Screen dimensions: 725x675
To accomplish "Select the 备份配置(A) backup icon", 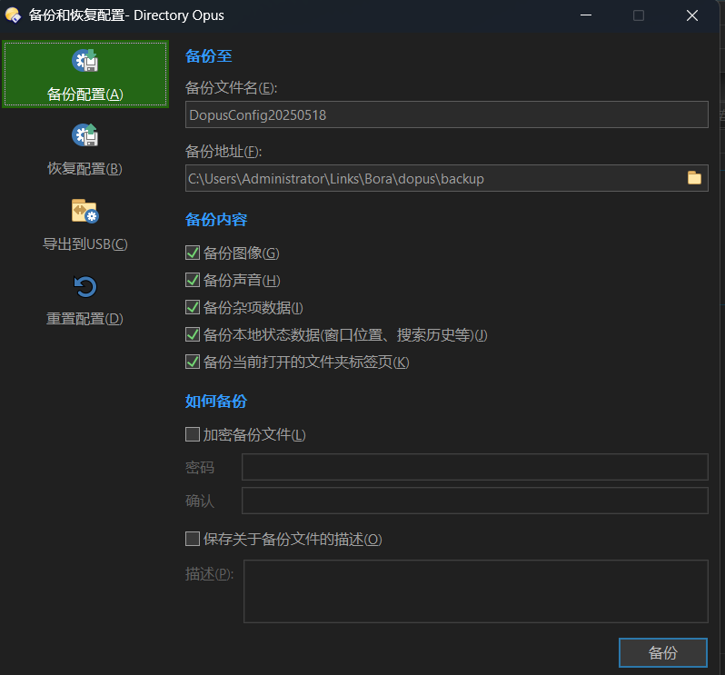I will click(85, 61).
